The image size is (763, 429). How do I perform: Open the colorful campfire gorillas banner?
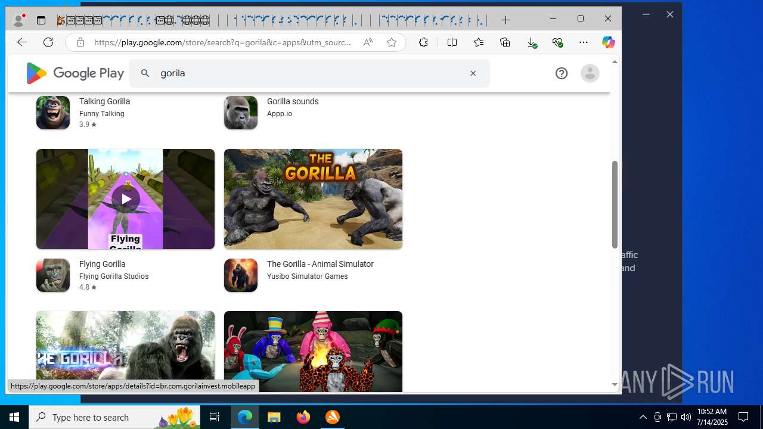point(313,352)
